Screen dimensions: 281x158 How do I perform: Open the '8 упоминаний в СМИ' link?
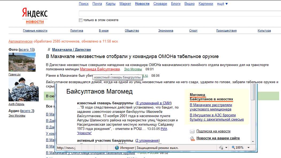click(153, 103)
